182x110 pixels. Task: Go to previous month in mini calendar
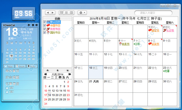click(45, 74)
